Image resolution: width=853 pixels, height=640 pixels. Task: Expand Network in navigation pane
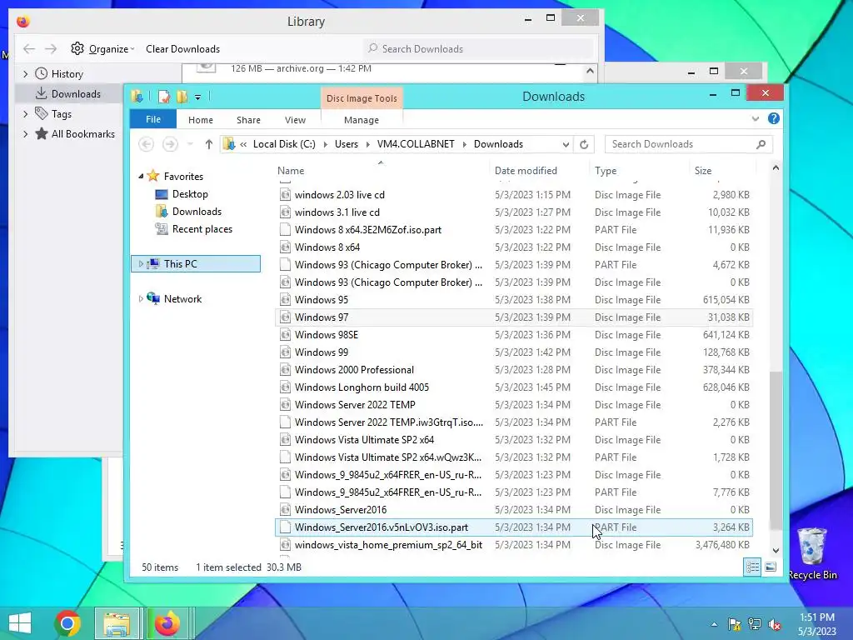tap(141, 299)
